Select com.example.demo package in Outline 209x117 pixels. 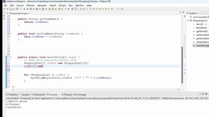coord(200,17)
